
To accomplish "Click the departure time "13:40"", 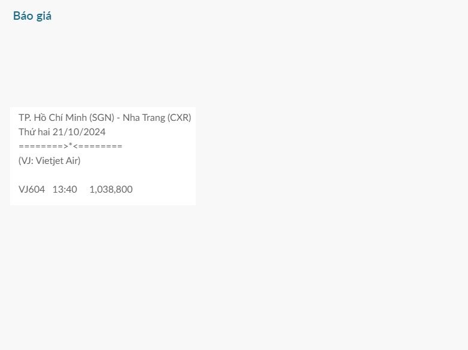I will point(65,189).
